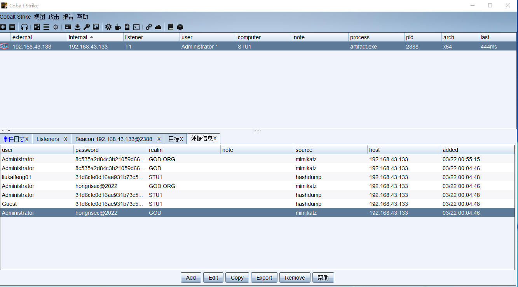Close the 事件日志 tab

(27, 139)
